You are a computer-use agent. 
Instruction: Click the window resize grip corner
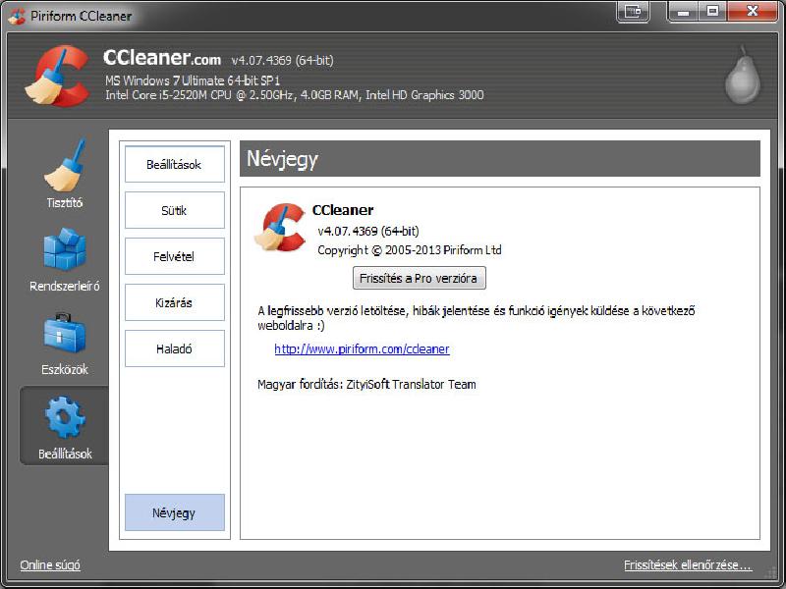[x=772, y=572]
